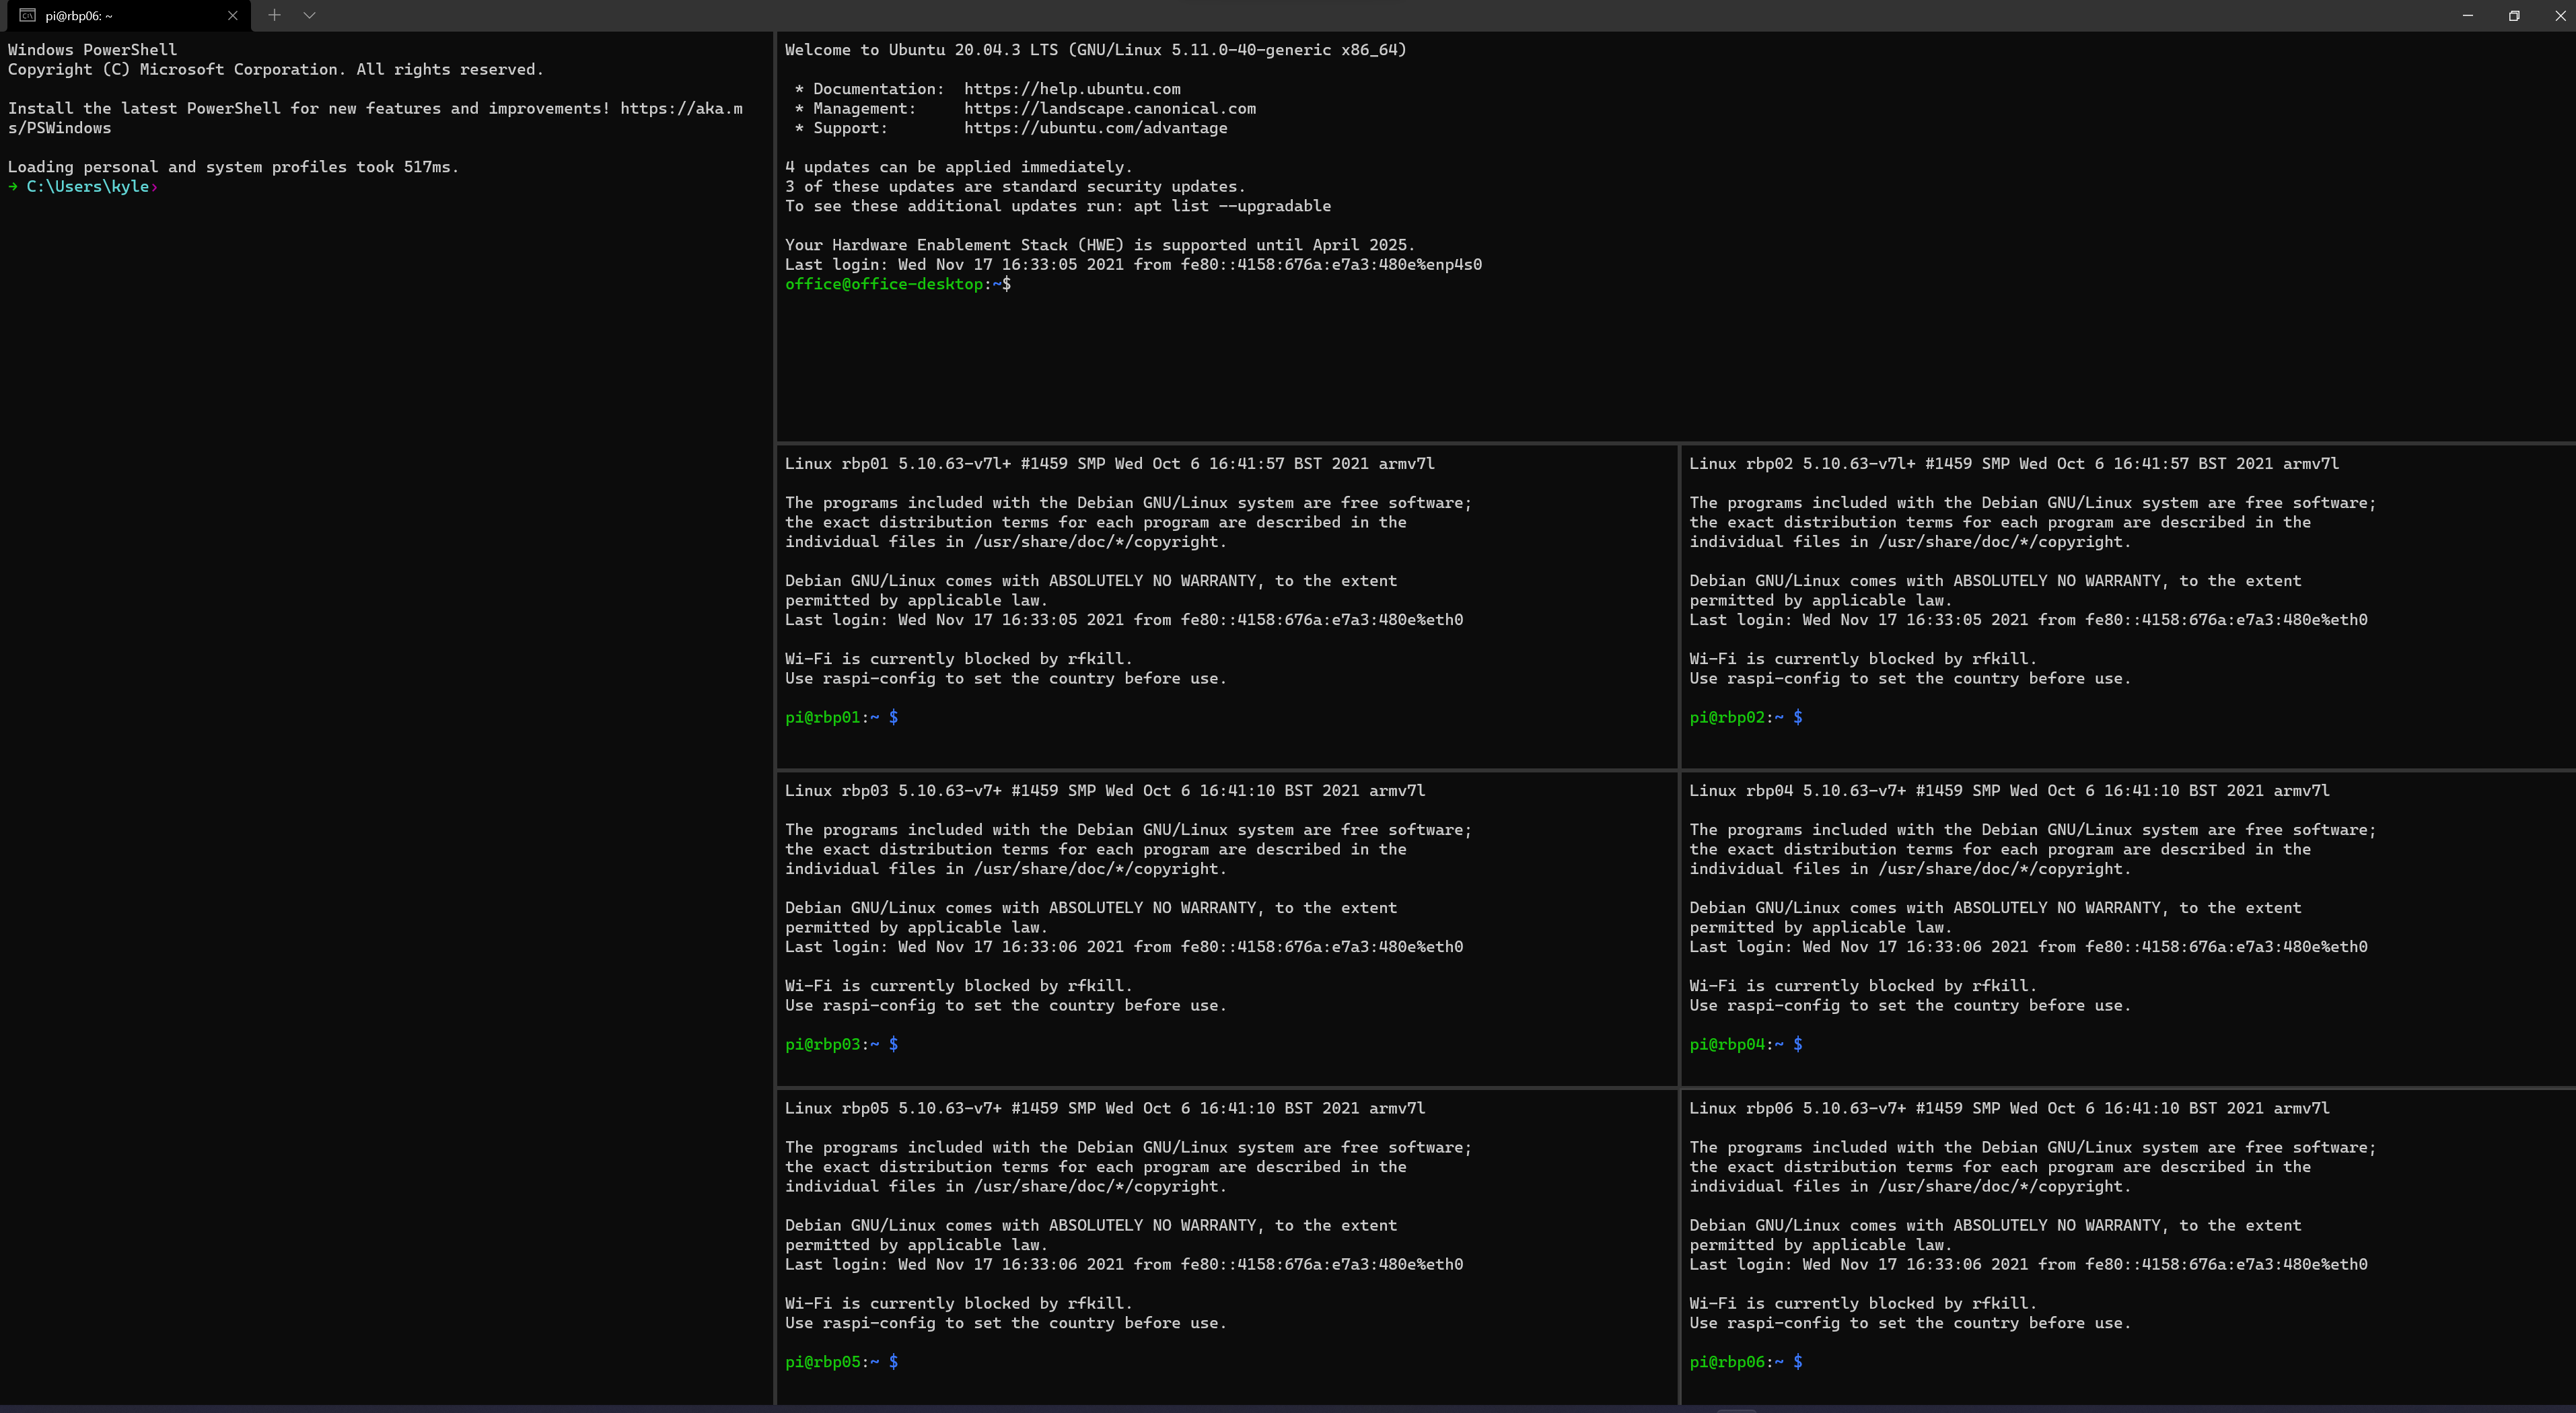Restore down the Windows Terminal window
The width and height of the screenshot is (2576, 1413).
[2514, 15]
